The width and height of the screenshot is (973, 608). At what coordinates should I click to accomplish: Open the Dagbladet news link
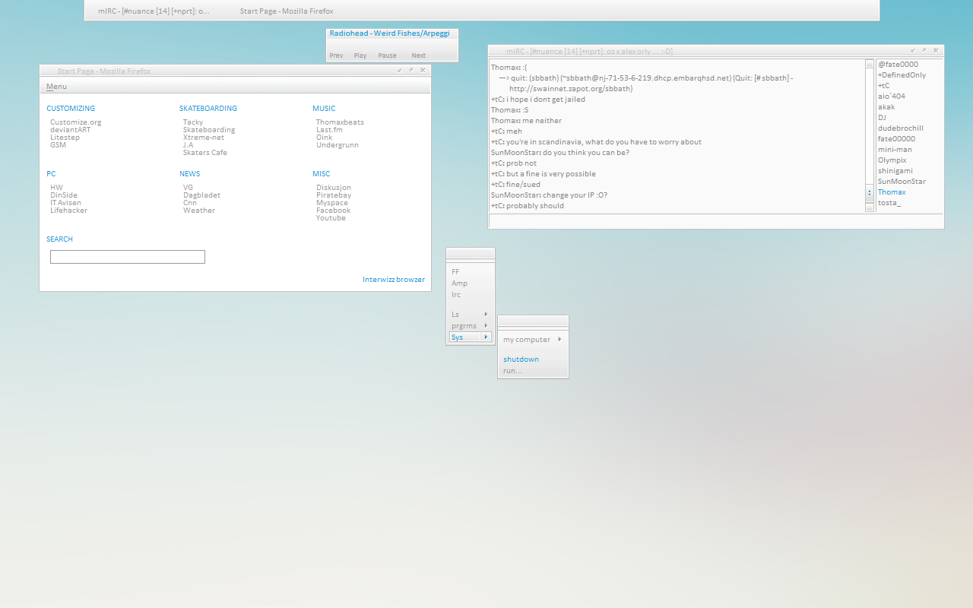tap(201, 195)
